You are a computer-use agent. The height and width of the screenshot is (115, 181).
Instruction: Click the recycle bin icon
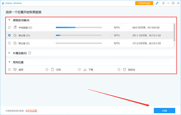pyautogui.click(x=124, y=70)
